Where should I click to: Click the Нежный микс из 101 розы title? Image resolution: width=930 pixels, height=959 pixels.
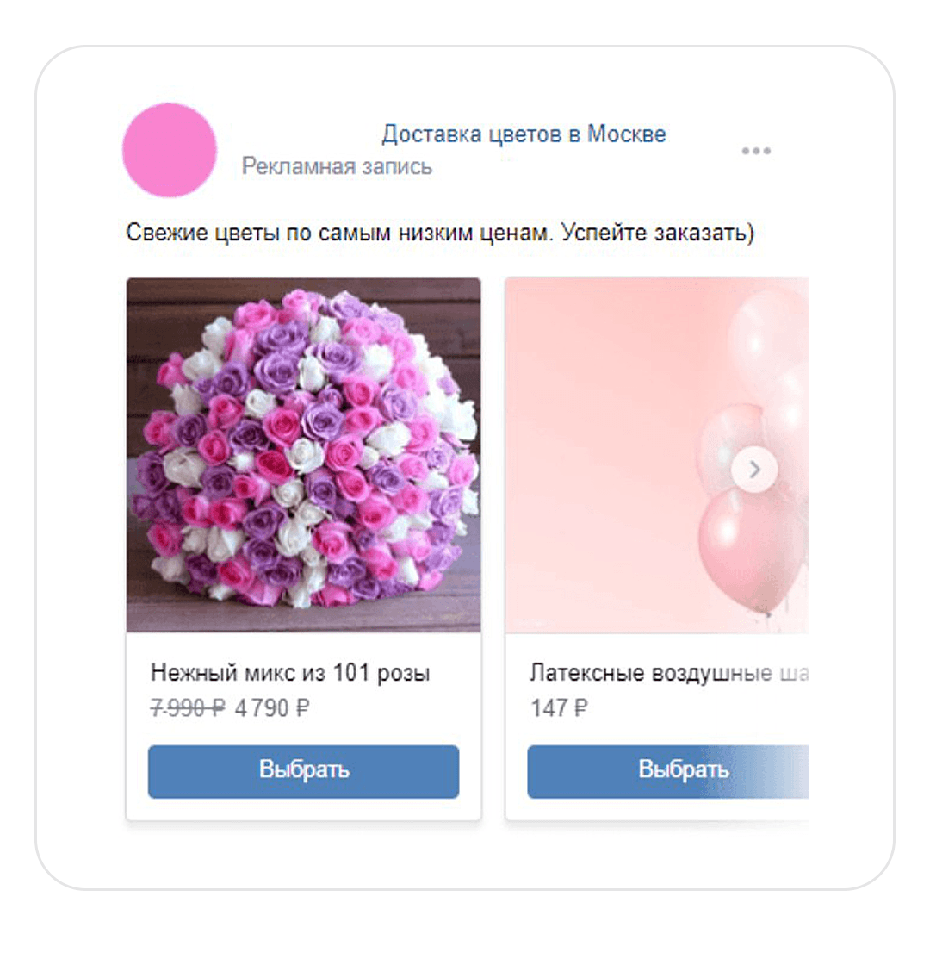(x=290, y=673)
